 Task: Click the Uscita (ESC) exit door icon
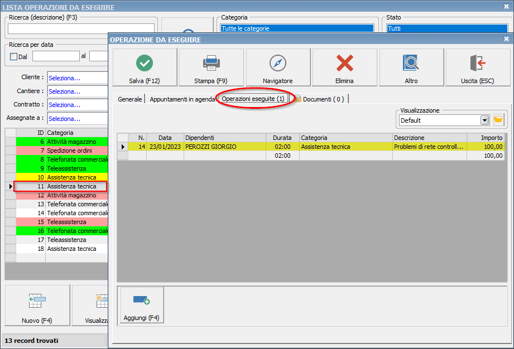(x=477, y=63)
